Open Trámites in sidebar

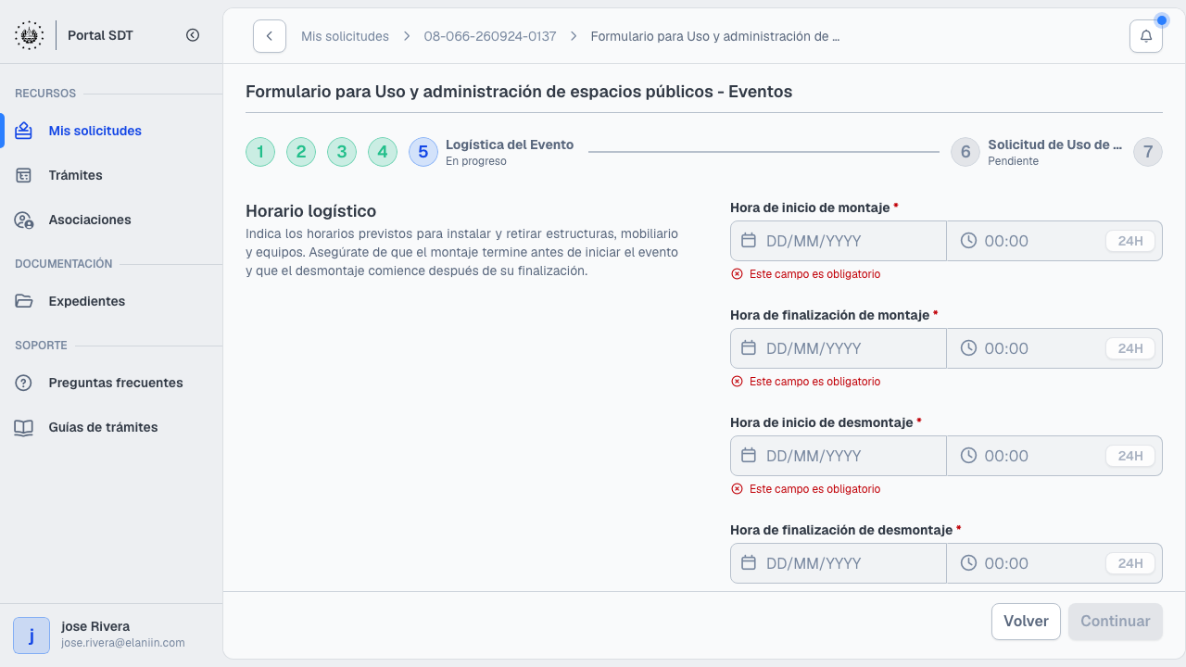click(111, 175)
